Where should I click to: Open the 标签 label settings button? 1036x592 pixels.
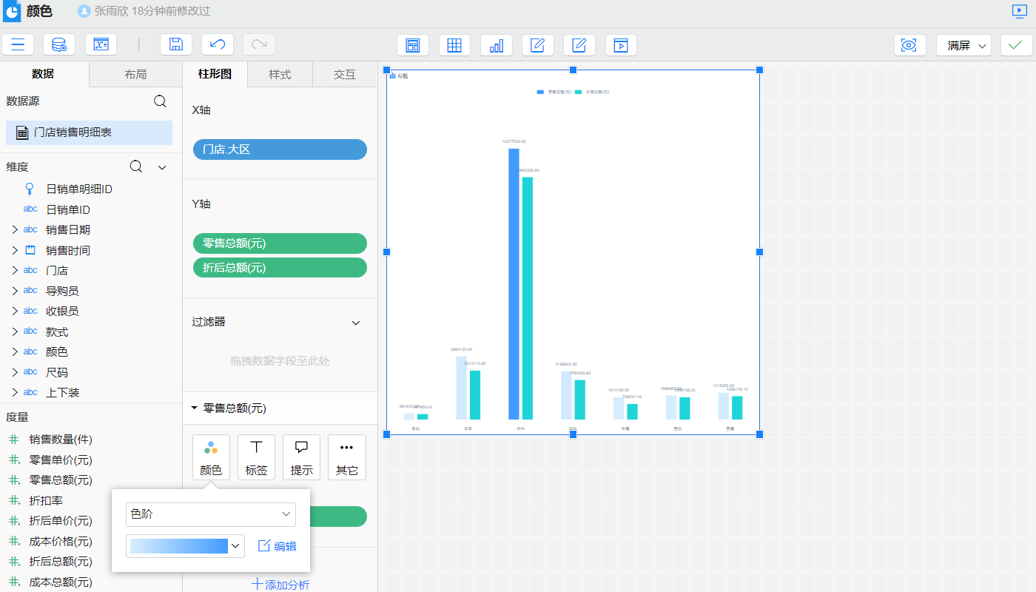point(256,457)
